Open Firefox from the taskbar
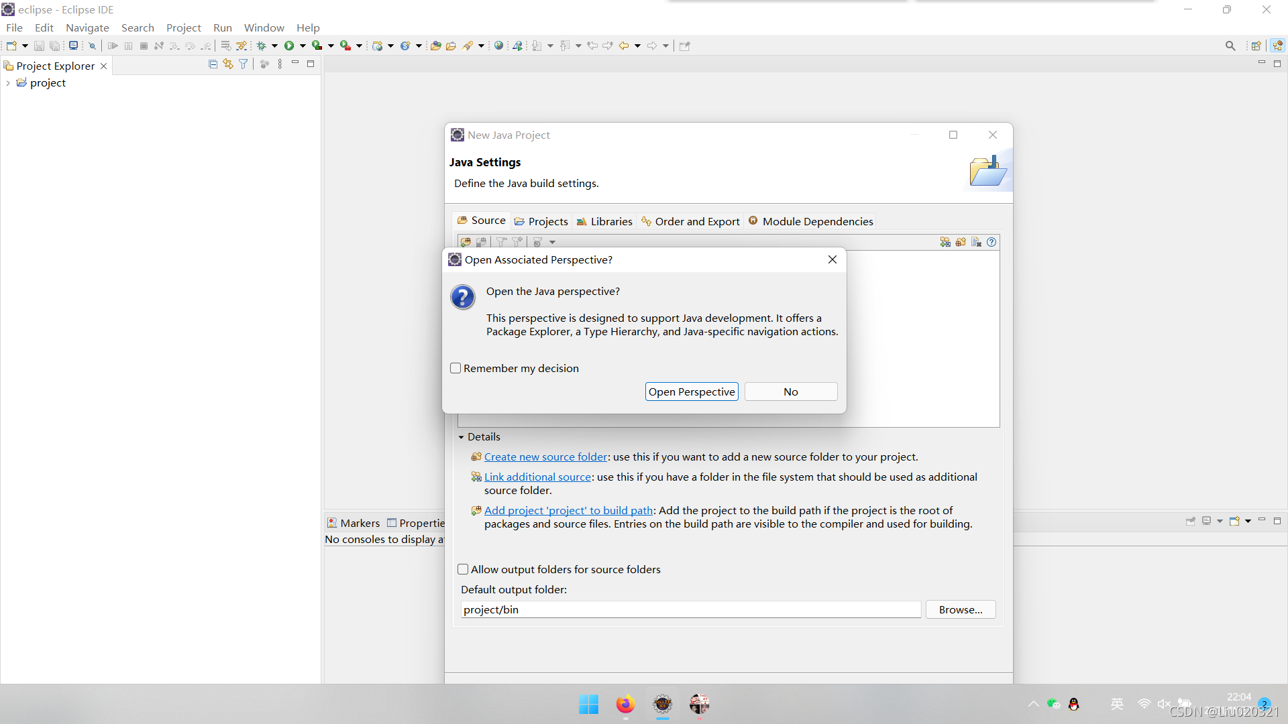1288x724 pixels. coord(625,705)
